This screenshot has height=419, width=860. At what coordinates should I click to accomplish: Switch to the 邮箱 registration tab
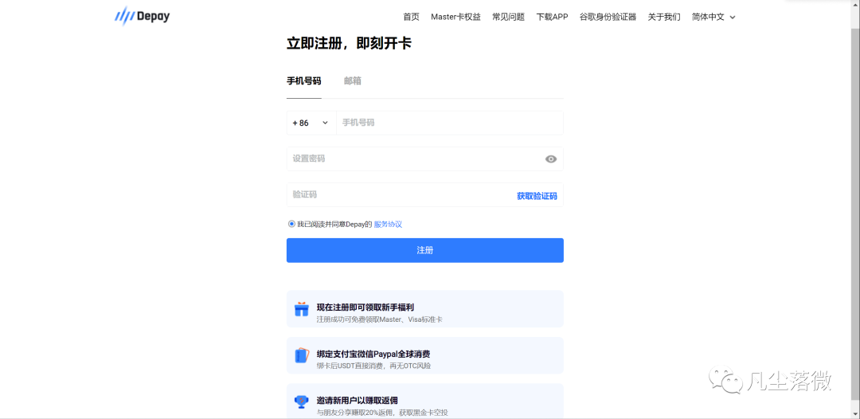coord(353,81)
